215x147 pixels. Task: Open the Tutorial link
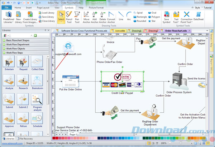tap(207, 8)
